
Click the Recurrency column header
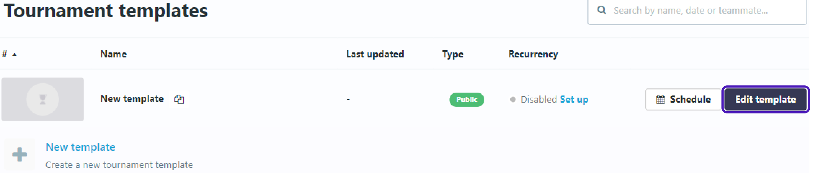click(x=533, y=54)
